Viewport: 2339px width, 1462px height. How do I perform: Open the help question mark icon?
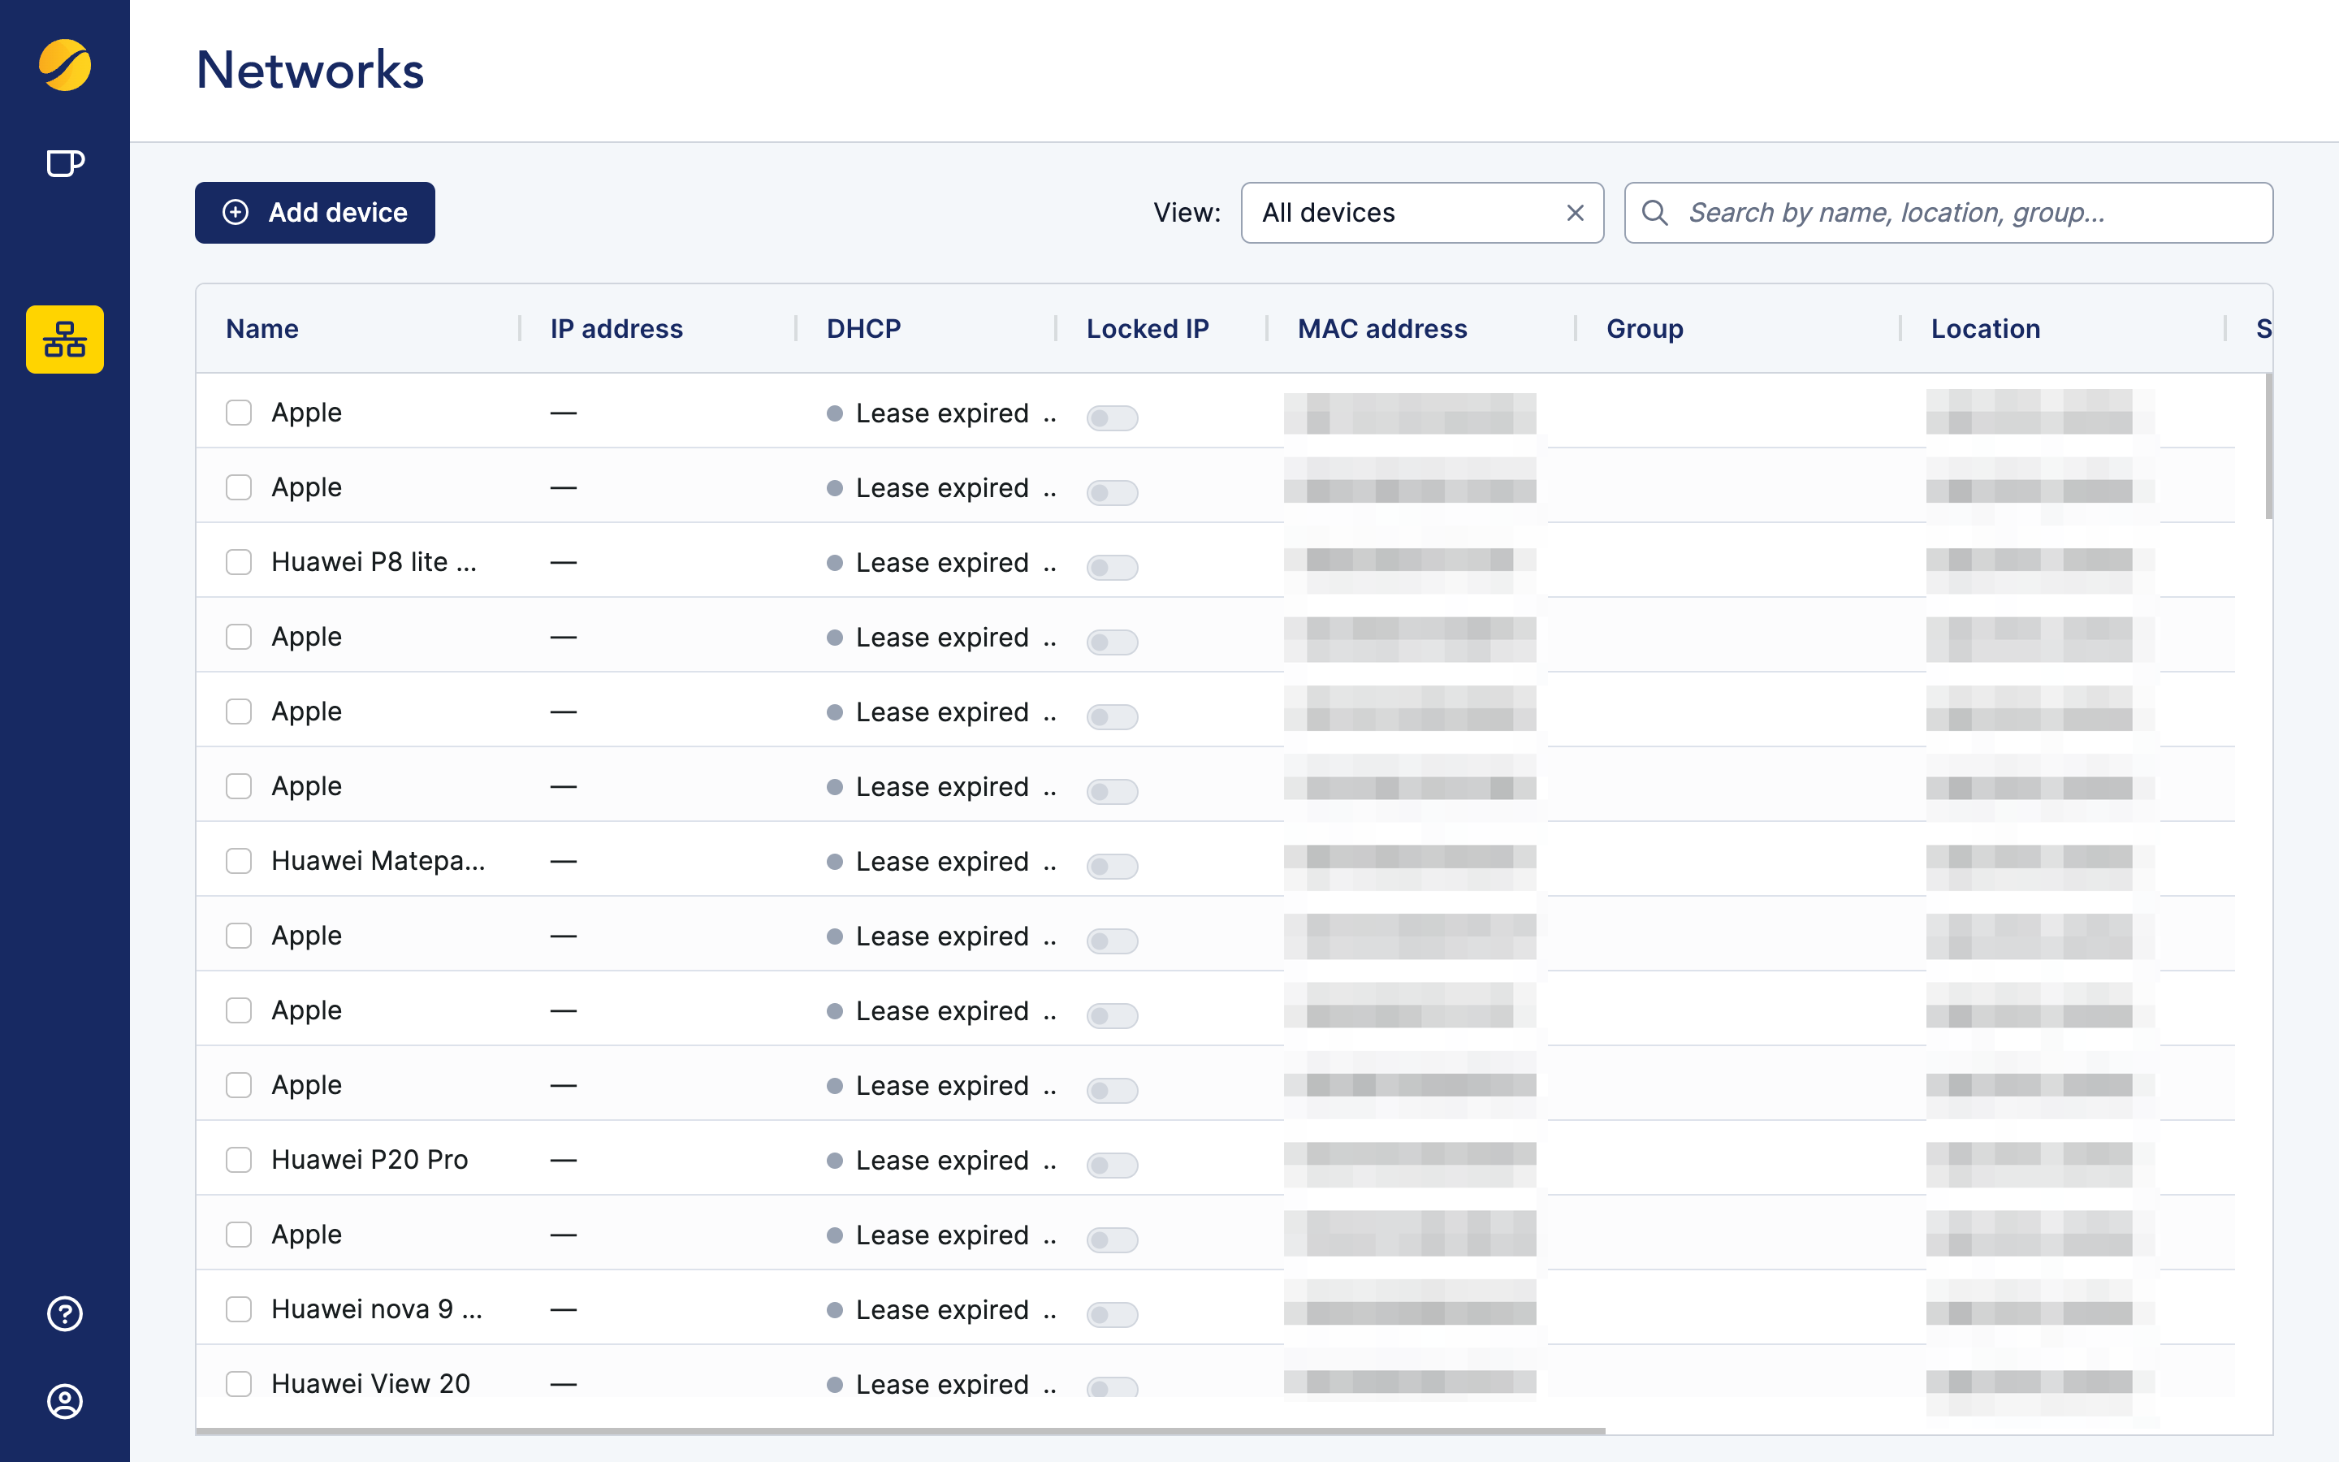coord(65,1313)
